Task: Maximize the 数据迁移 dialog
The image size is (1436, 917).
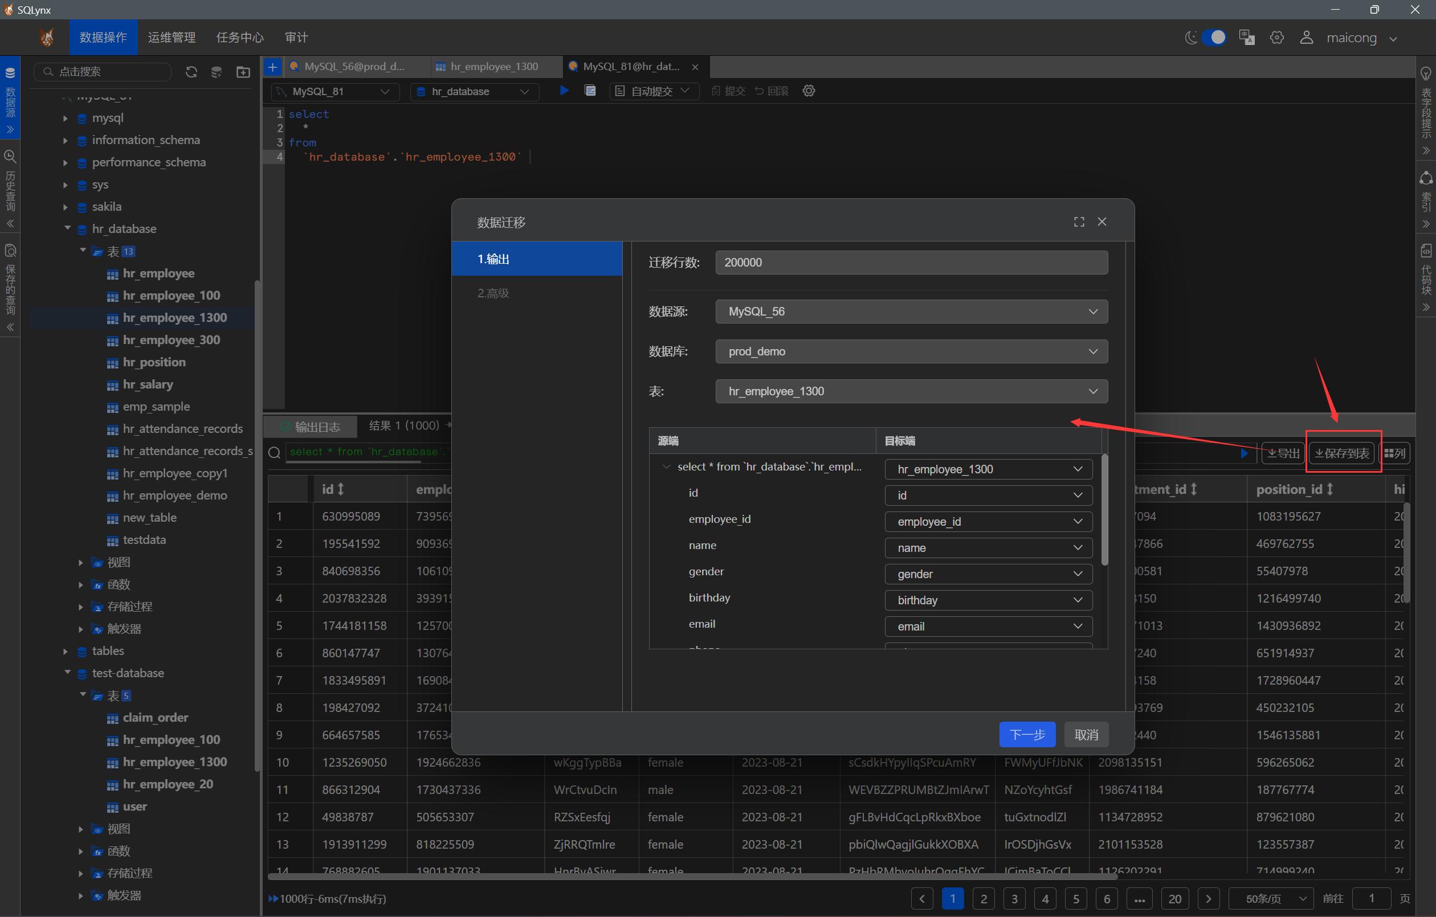Action: [1079, 222]
